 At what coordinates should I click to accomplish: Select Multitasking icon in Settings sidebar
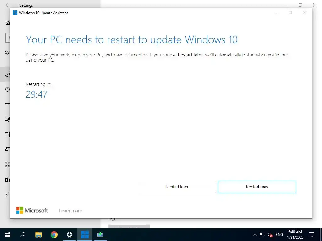(x=8, y=134)
